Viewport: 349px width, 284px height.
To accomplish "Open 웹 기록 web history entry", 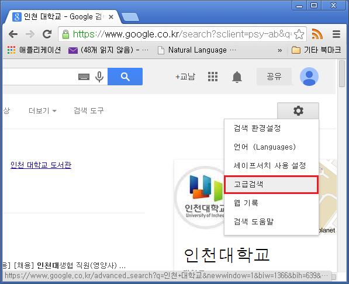I will pyautogui.click(x=272, y=203).
